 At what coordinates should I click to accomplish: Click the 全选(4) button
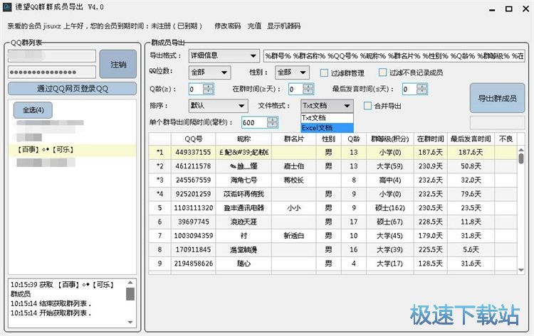tap(33, 110)
